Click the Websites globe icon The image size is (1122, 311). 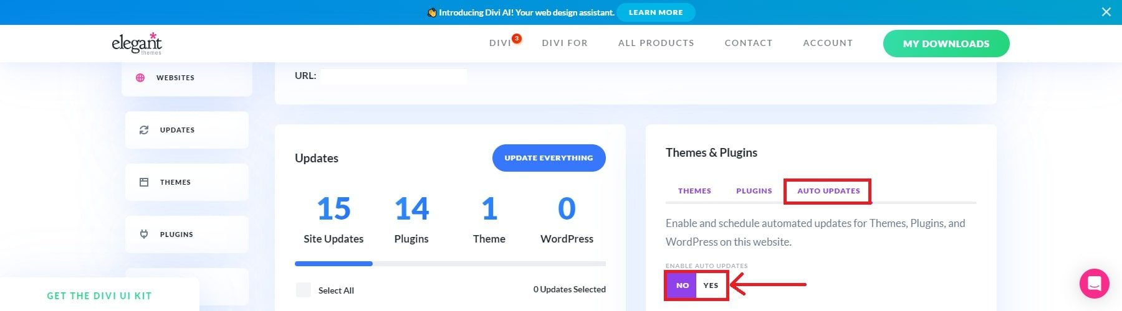(x=140, y=78)
